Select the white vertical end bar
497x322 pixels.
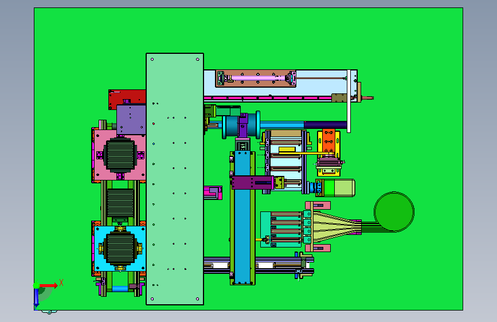pos(349,101)
